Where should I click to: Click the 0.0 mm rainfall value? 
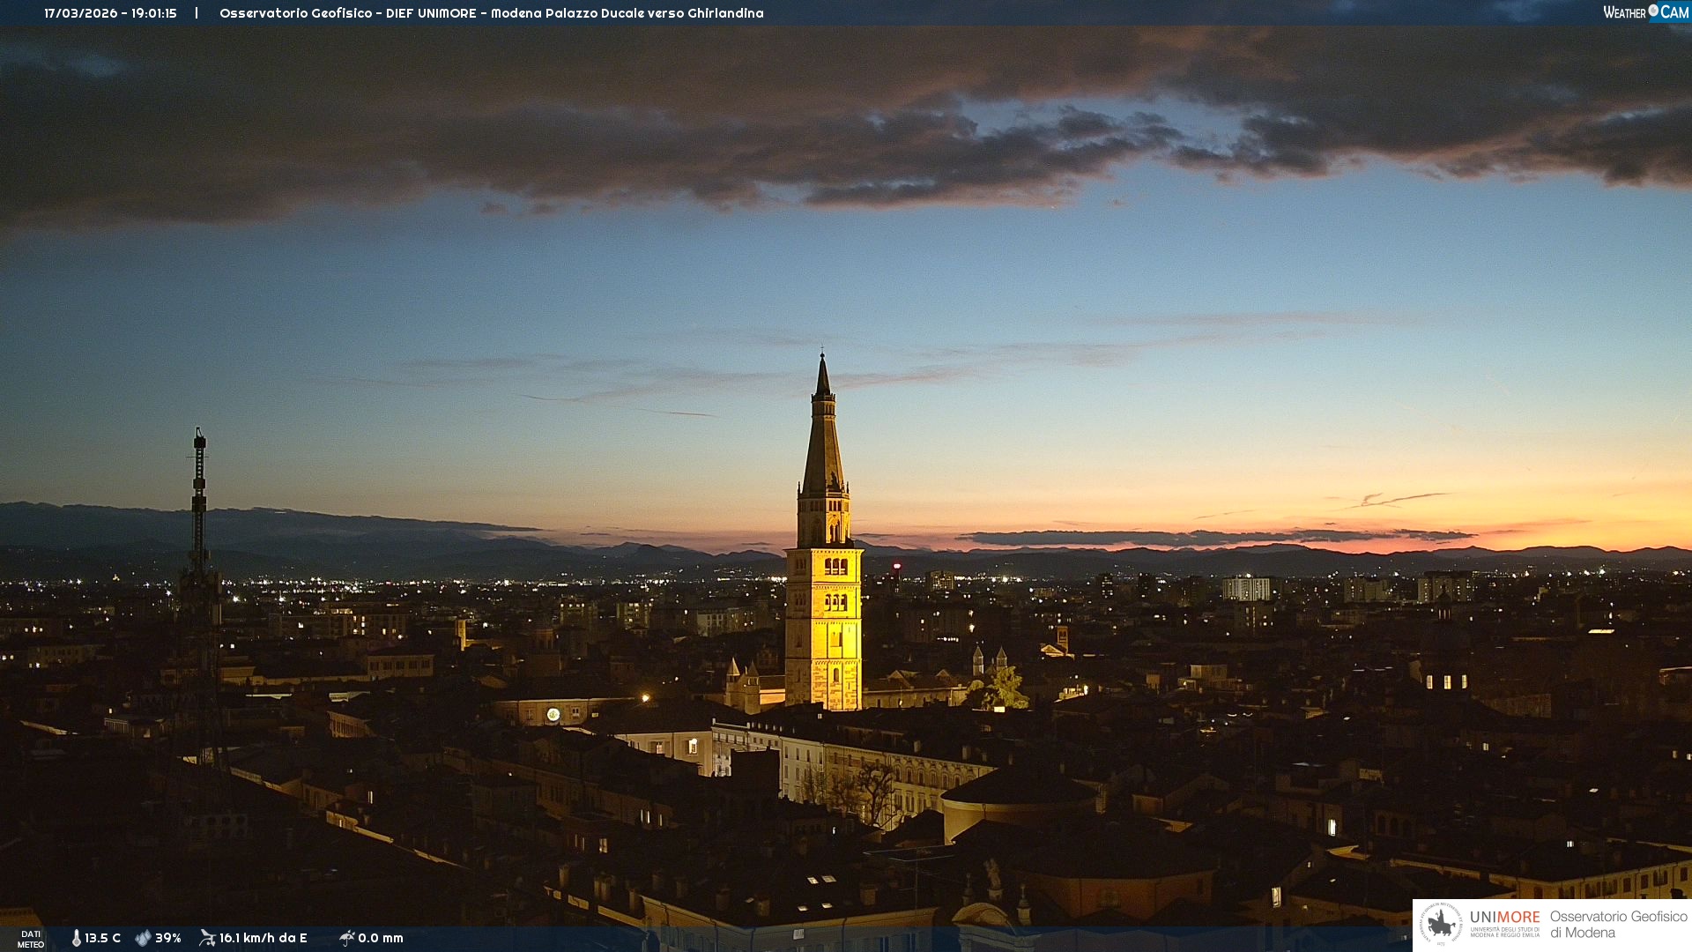[381, 938]
